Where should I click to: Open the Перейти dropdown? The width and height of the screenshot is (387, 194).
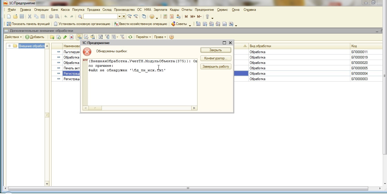143,37
